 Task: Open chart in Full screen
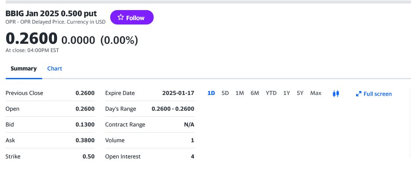coord(377,94)
